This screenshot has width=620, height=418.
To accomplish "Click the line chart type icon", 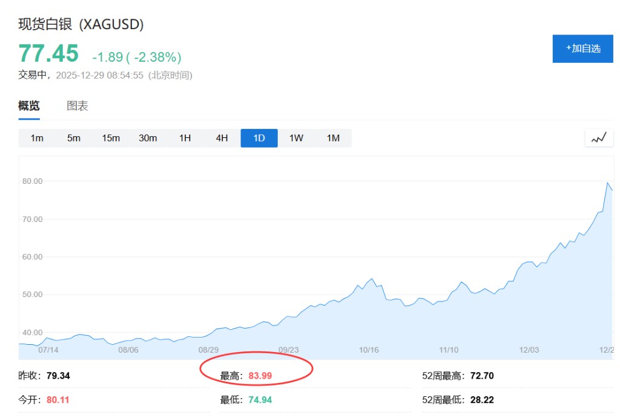I will [x=599, y=138].
